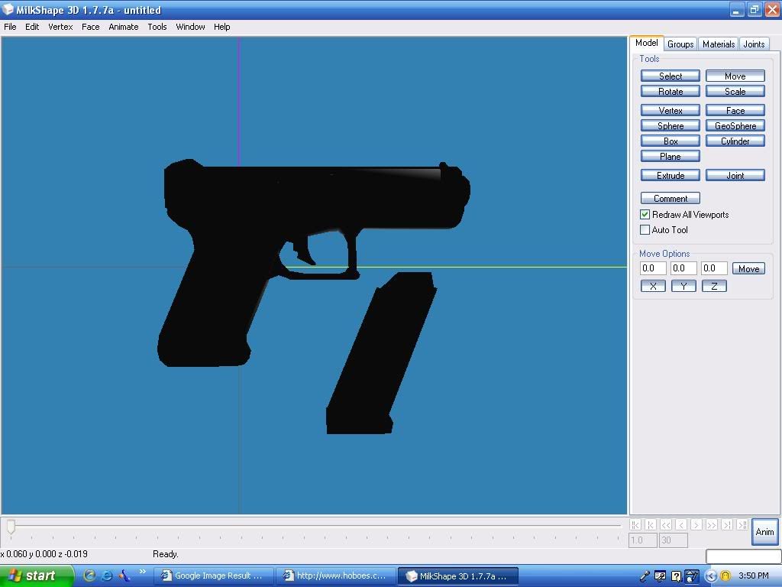
Task: Open the File menu
Action: coord(10,27)
